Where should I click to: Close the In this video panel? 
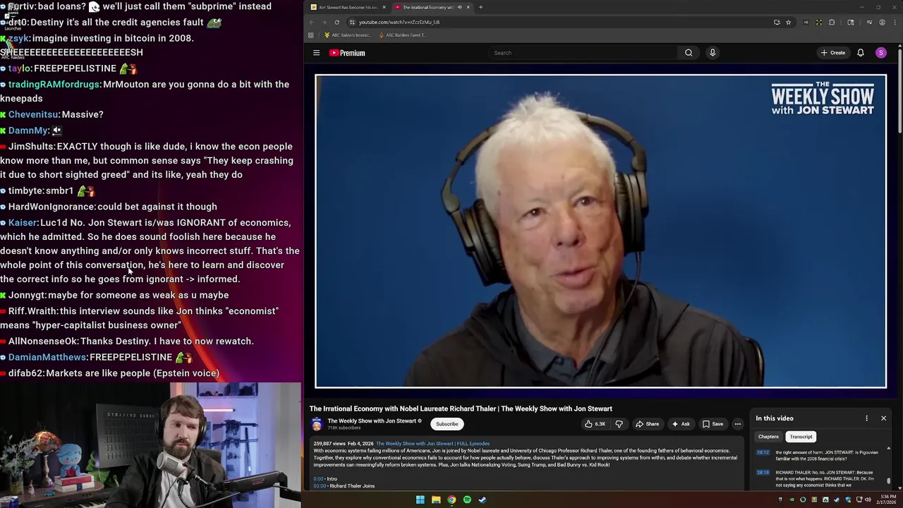(x=883, y=418)
